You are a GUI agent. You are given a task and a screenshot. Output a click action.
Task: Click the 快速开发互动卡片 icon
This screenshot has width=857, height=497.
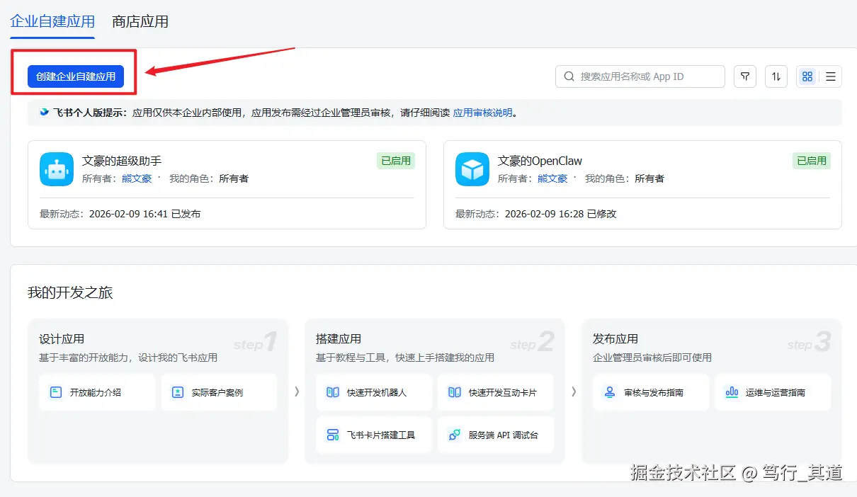click(x=455, y=392)
